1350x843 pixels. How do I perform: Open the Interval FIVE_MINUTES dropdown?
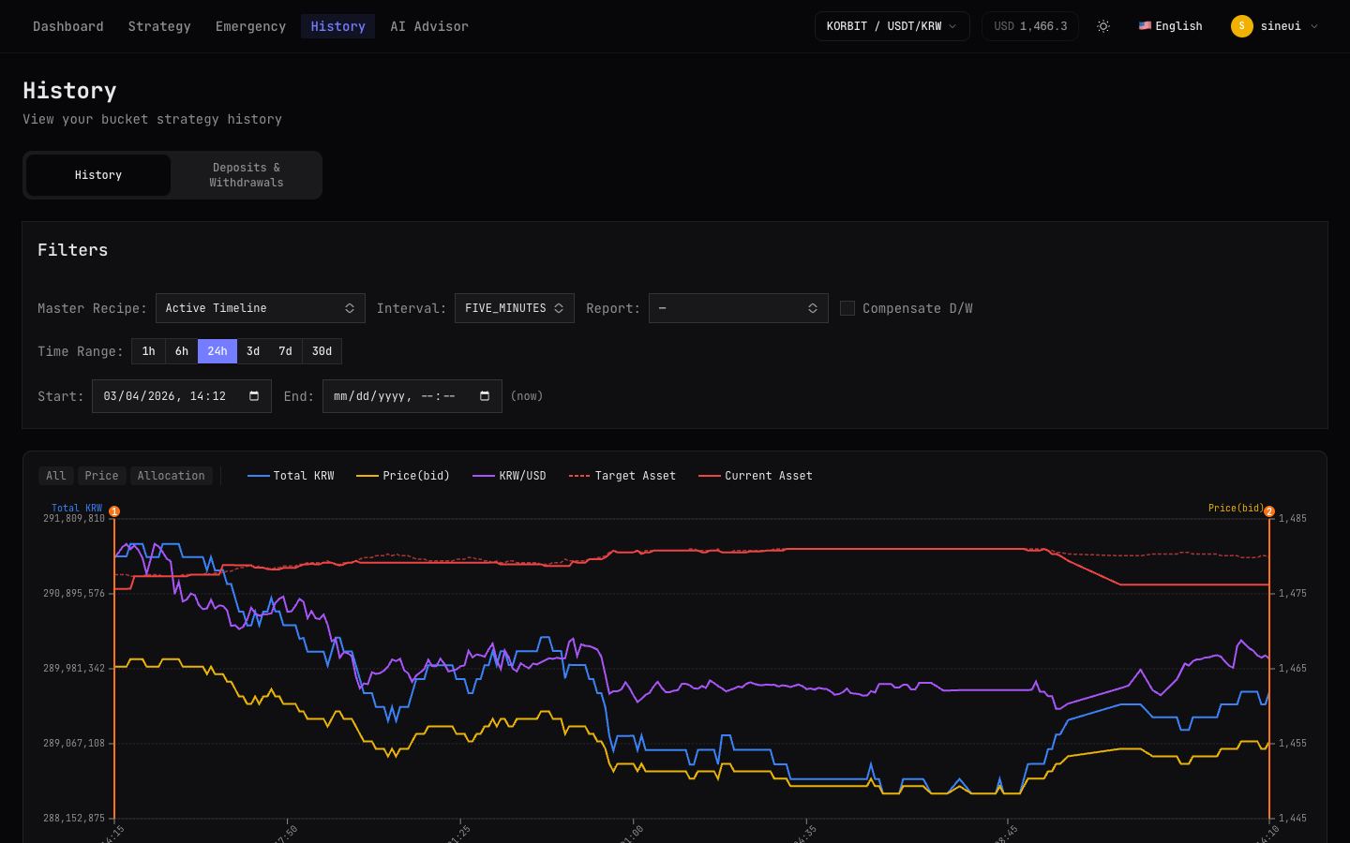[x=514, y=307]
